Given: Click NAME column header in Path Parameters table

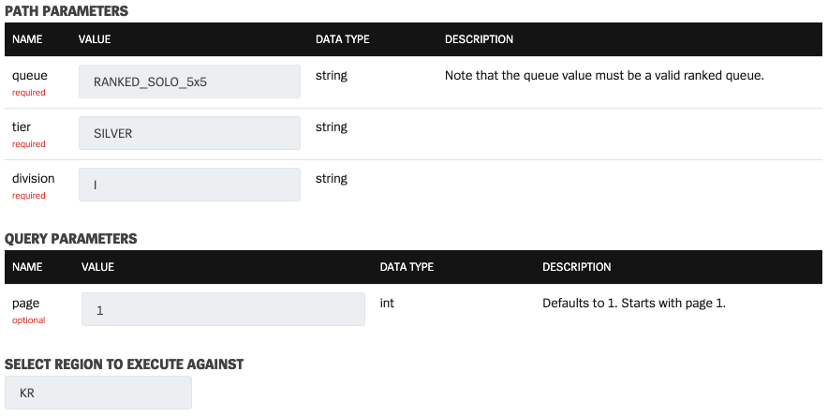Looking at the screenshot, I should pos(27,39).
